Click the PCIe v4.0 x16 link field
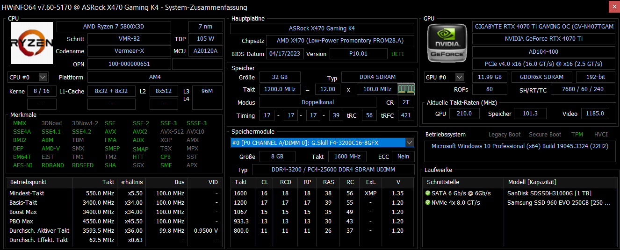 pyautogui.click(x=544, y=64)
